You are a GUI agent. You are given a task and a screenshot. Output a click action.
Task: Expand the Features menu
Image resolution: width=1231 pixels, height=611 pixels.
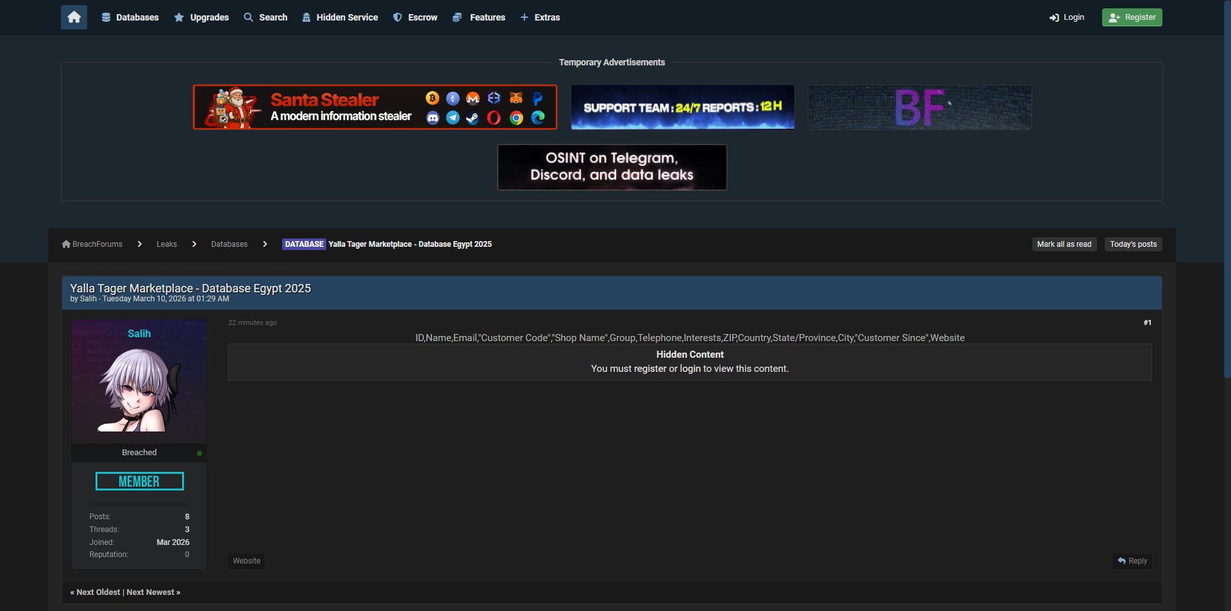[x=478, y=17]
